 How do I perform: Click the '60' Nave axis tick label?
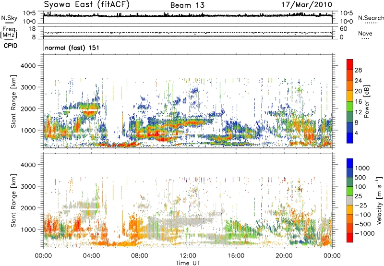coord(343,29)
